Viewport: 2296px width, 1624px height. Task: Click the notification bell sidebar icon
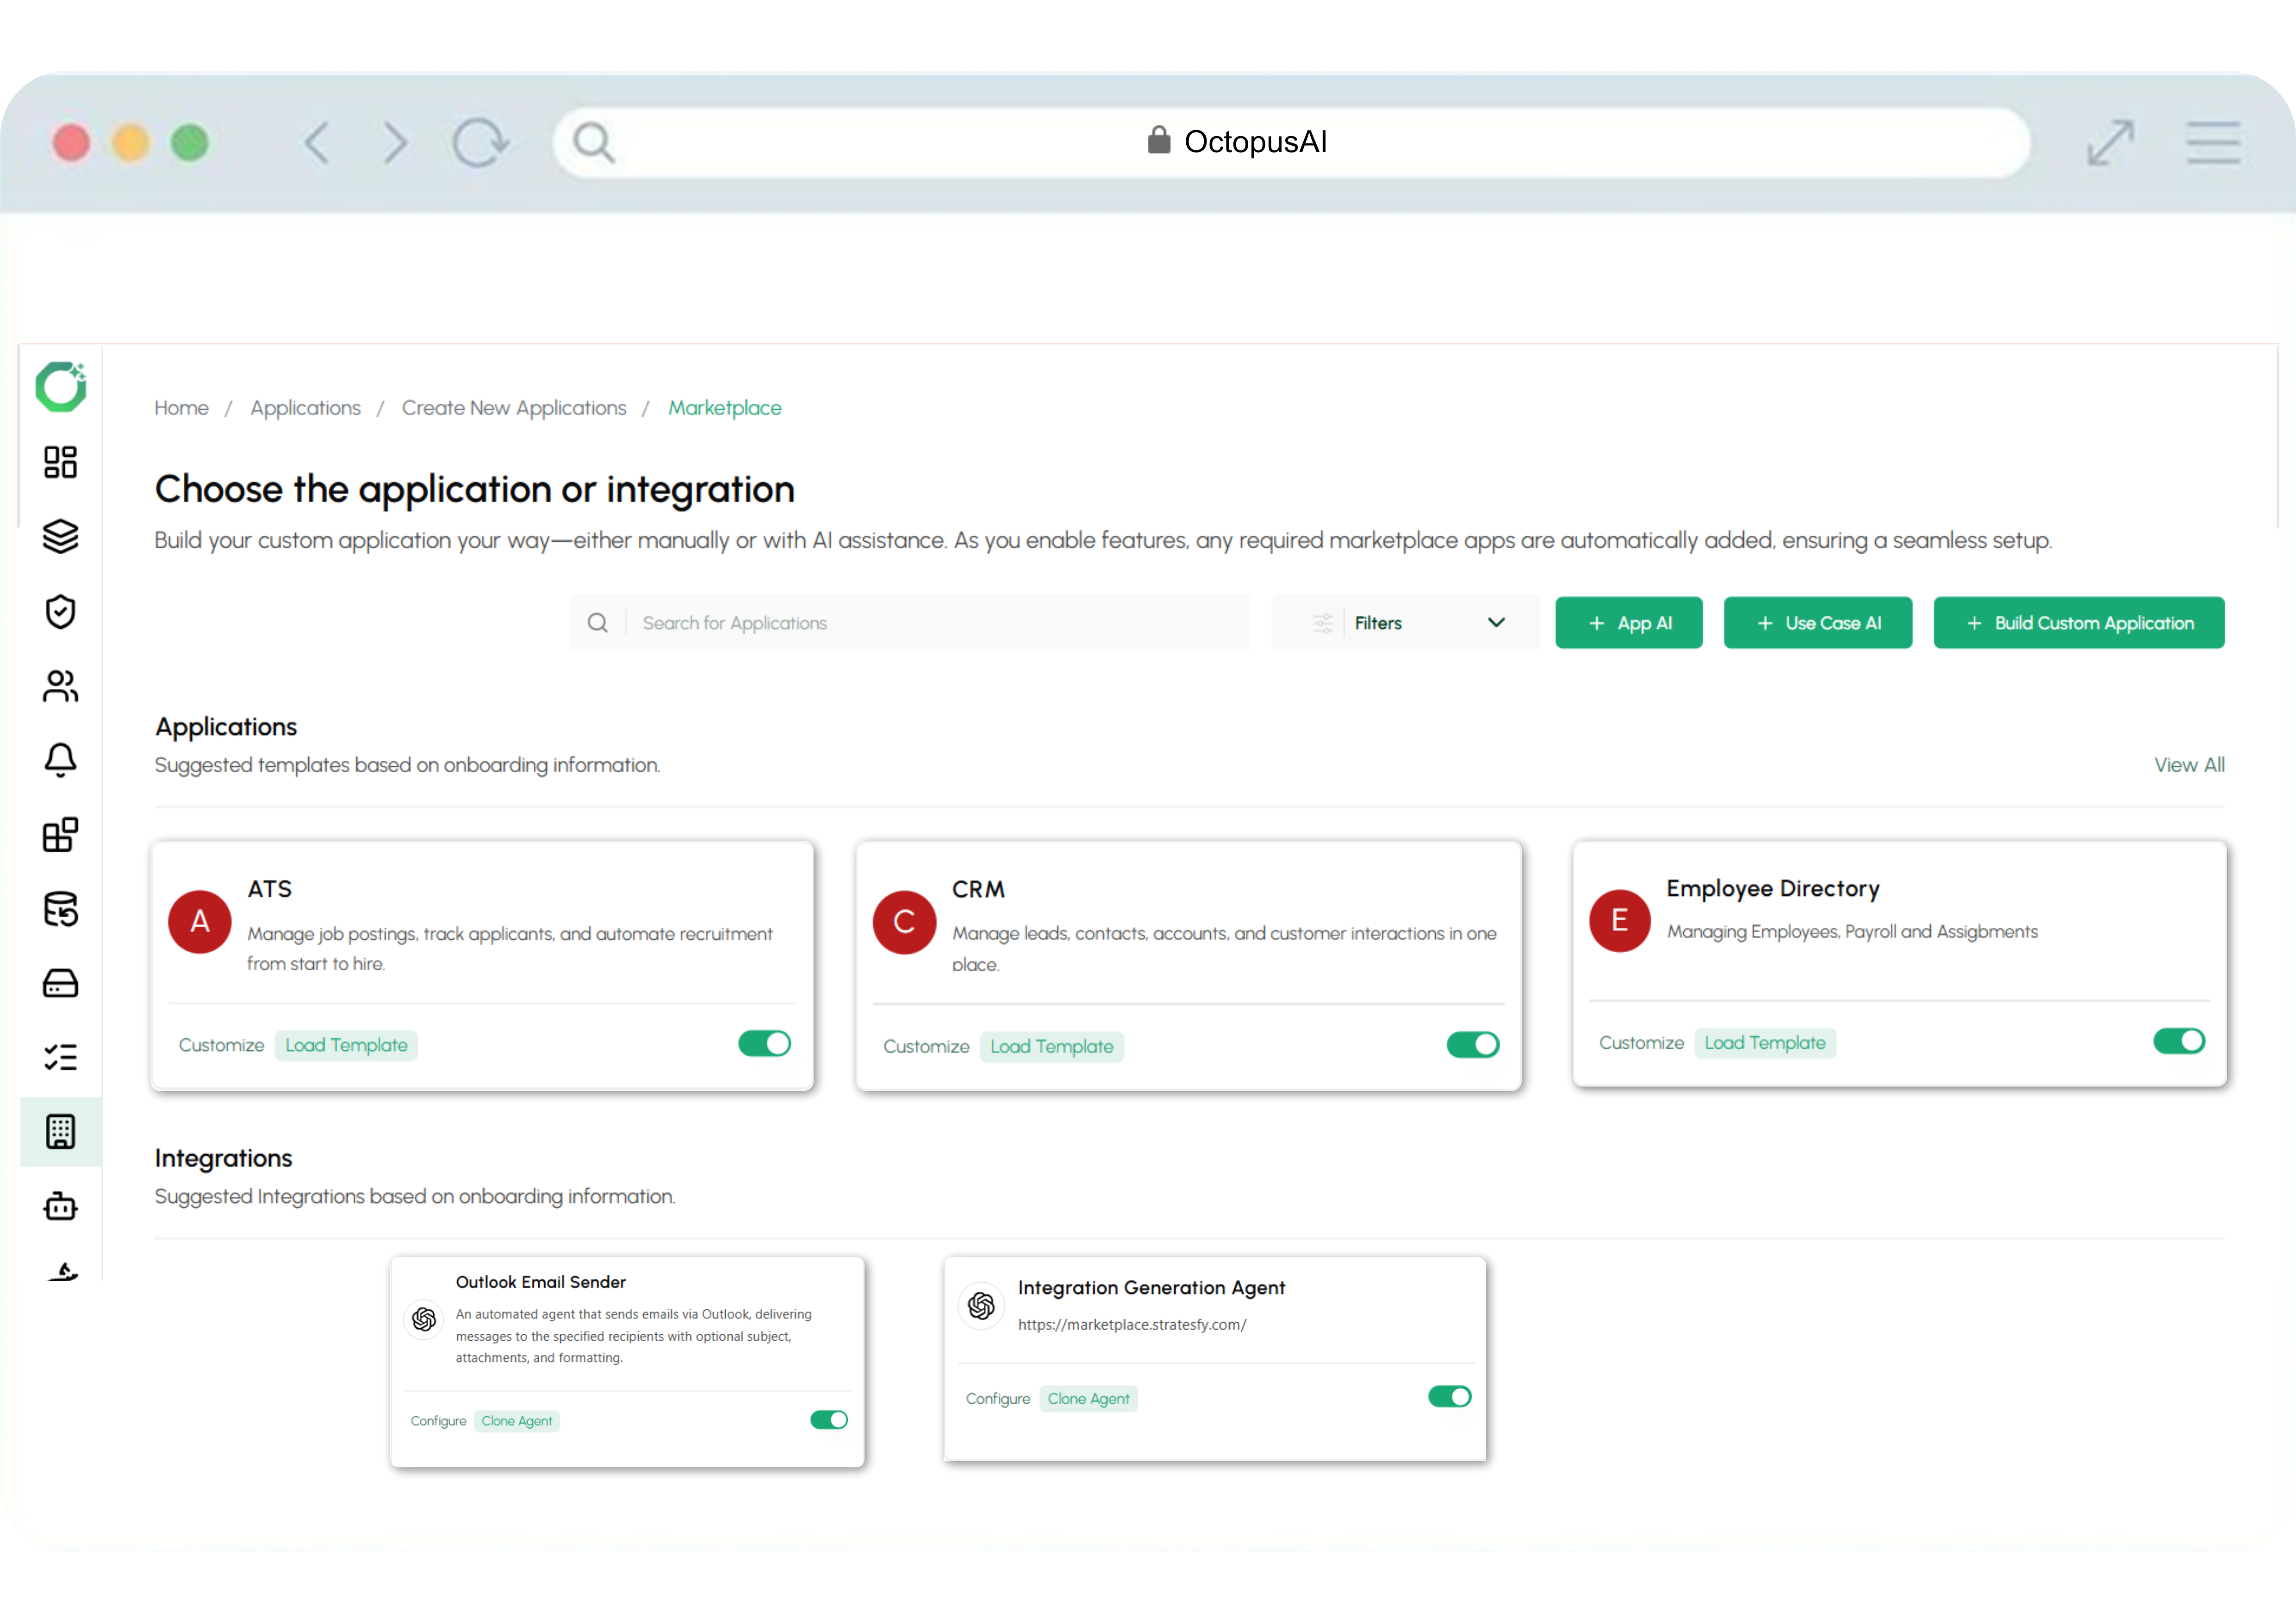pos(60,760)
